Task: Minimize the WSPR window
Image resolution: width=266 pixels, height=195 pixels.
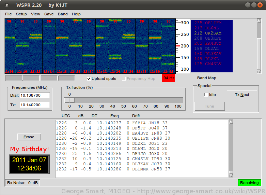Action: 248,5
